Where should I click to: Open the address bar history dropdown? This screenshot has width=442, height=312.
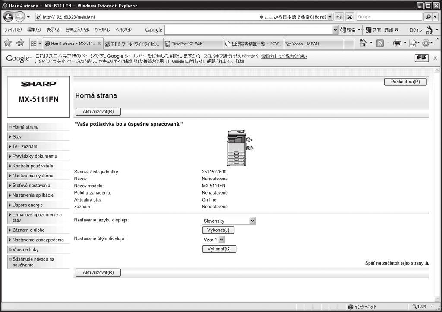click(330, 17)
